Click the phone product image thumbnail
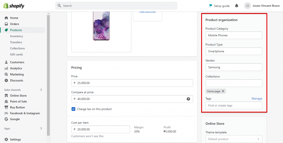The height and width of the screenshot is (143, 283). tap(101, 26)
